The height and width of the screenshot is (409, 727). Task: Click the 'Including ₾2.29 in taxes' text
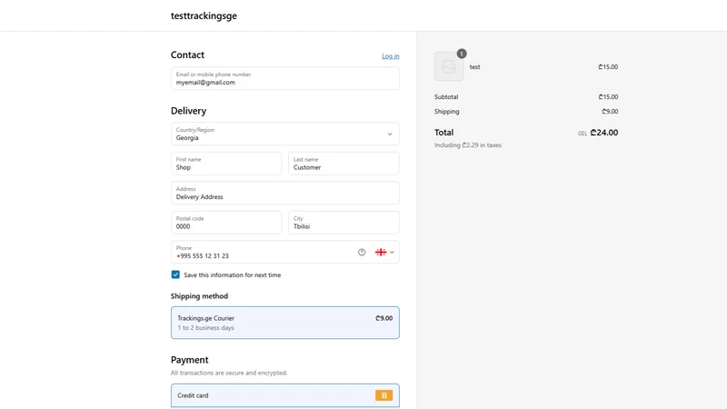(468, 145)
